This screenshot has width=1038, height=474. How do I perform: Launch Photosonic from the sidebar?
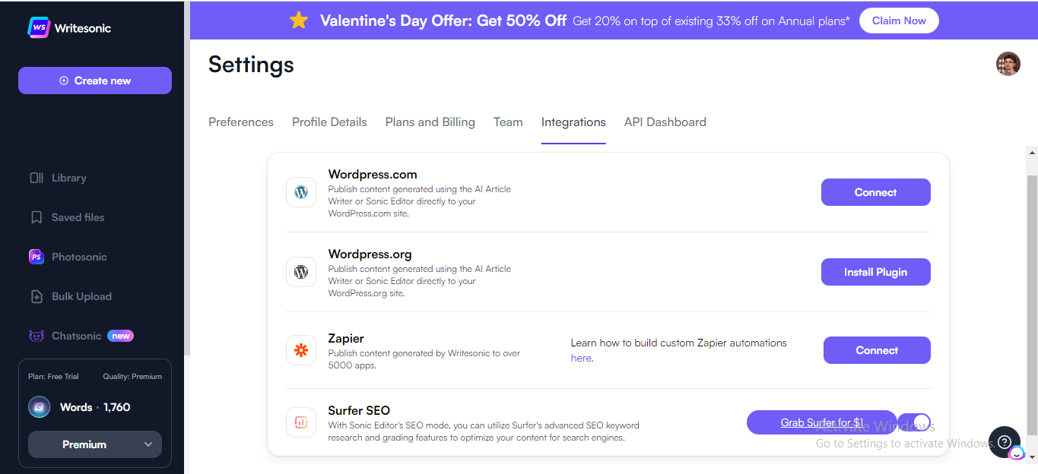click(x=68, y=257)
